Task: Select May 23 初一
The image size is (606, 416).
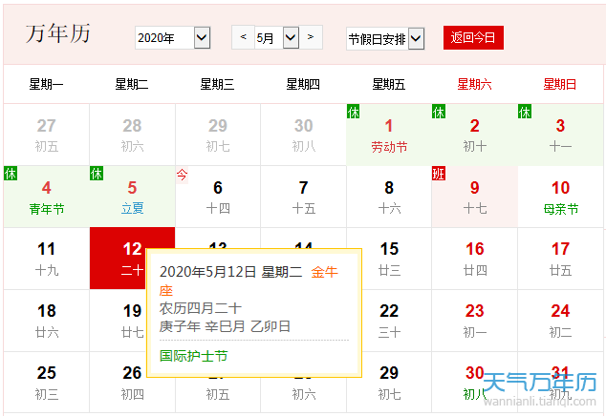Action: pyautogui.click(x=475, y=321)
